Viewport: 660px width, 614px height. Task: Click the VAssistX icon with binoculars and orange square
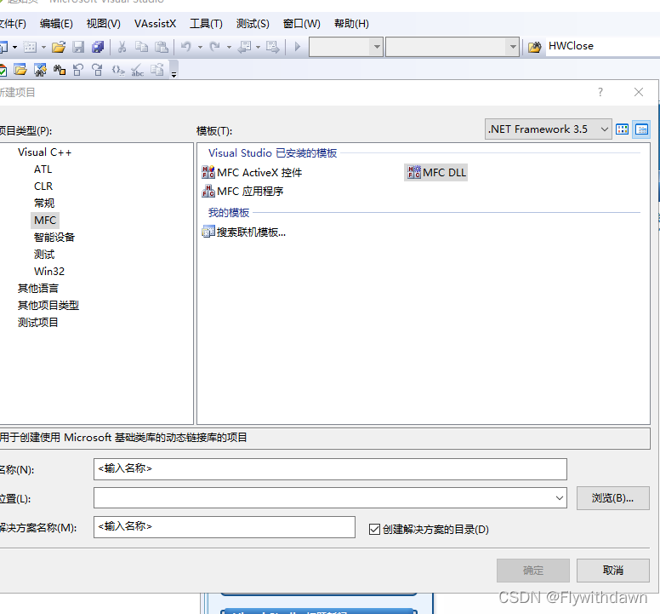pos(60,70)
